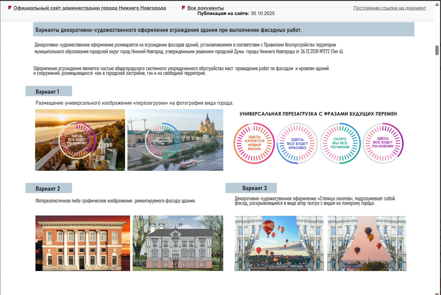Select the river cathedral photo
Screen dimensions: 441x295
pos(175,140)
